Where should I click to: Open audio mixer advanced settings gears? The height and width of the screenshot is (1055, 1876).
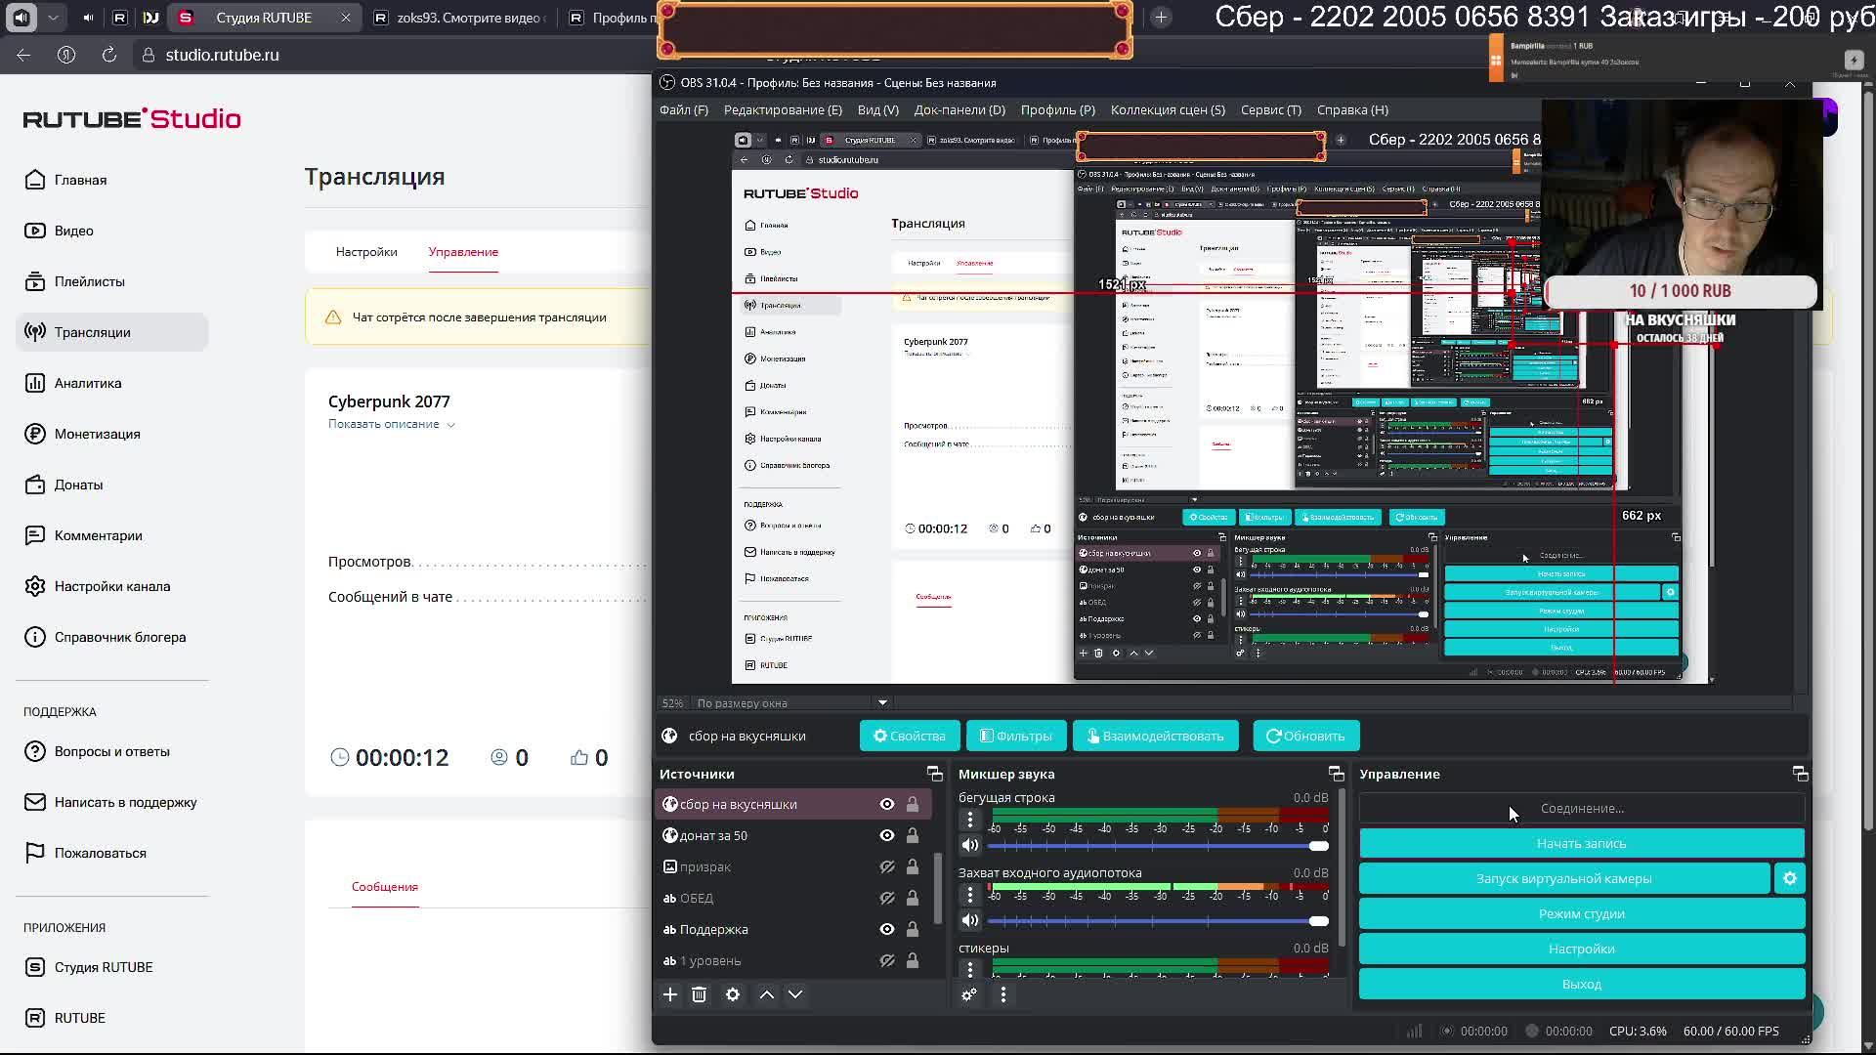(x=969, y=994)
